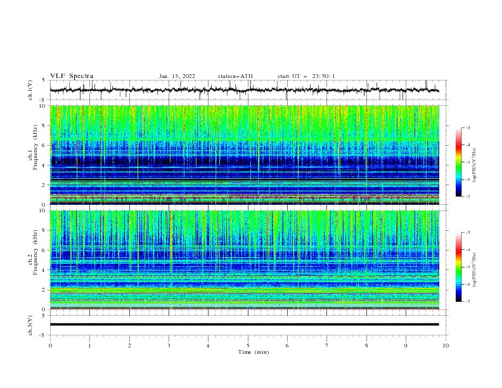Click the time axis tick label "3"
This screenshot has width=502, height=388.
(169, 346)
